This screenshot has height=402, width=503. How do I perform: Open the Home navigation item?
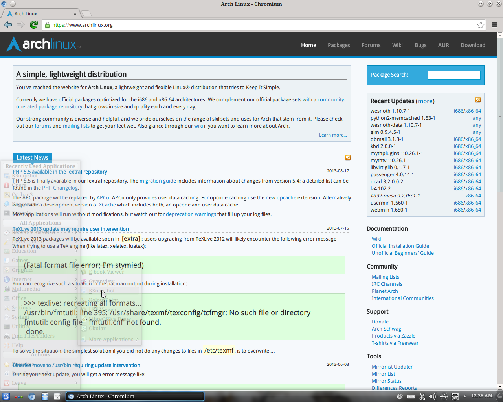[308, 45]
